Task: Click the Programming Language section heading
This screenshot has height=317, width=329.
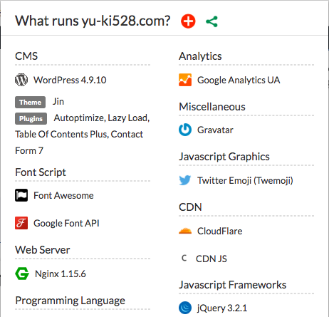Action: pos(70,301)
